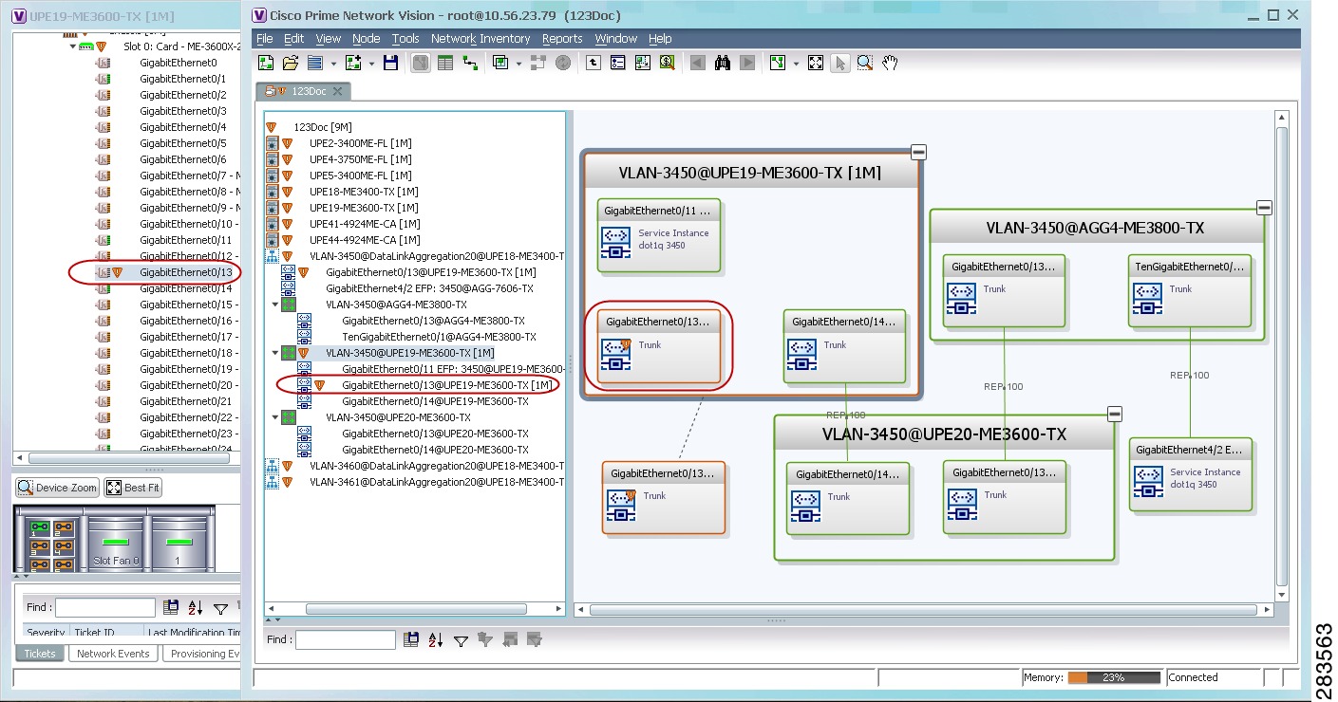Click the Find in Map binoculars icon
This screenshot has height=702, width=1338.
tap(723, 63)
